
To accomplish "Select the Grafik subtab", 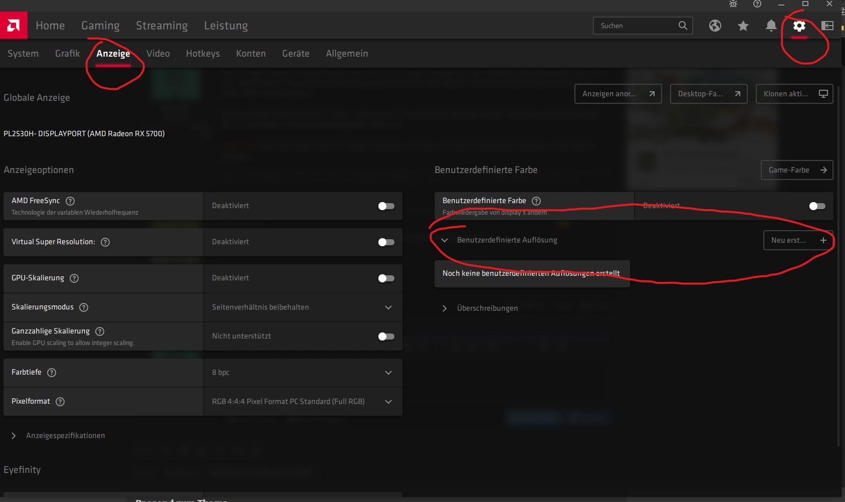I will (x=68, y=54).
